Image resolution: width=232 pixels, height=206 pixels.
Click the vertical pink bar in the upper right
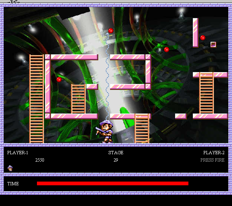(x=195, y=33)
